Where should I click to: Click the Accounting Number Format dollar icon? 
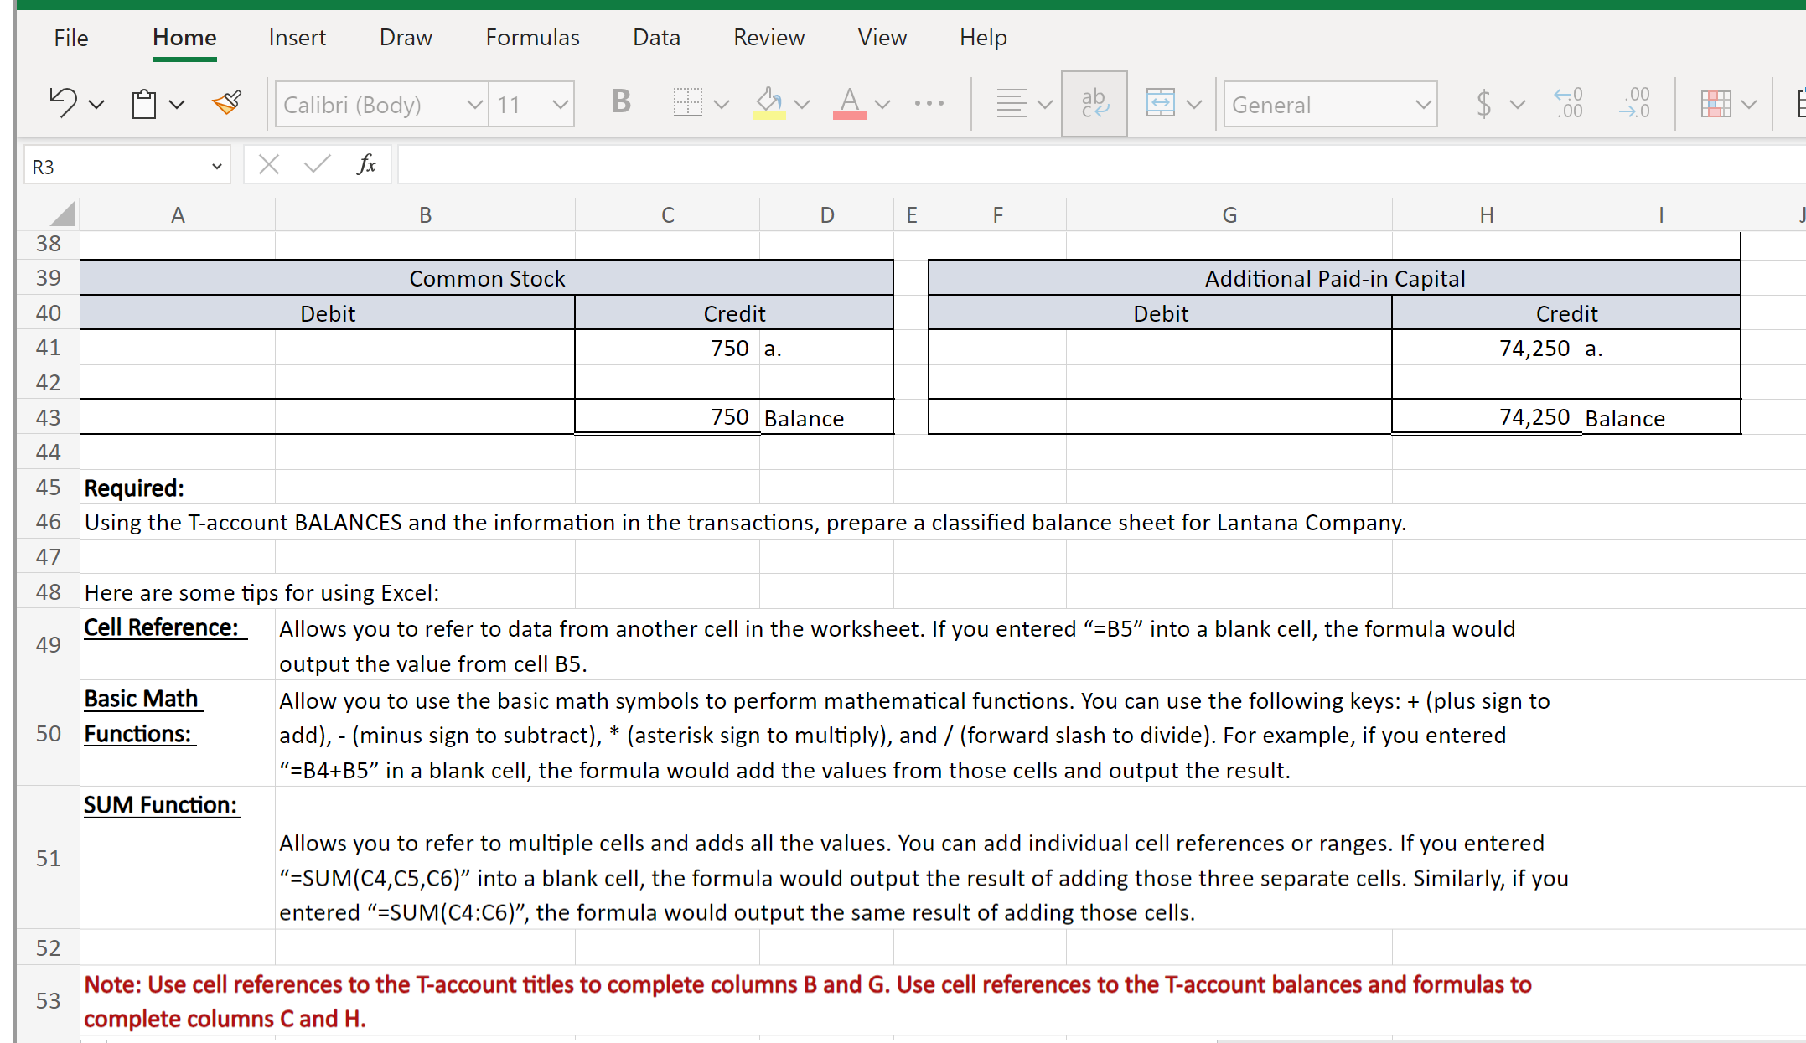tap(1483, 103)
